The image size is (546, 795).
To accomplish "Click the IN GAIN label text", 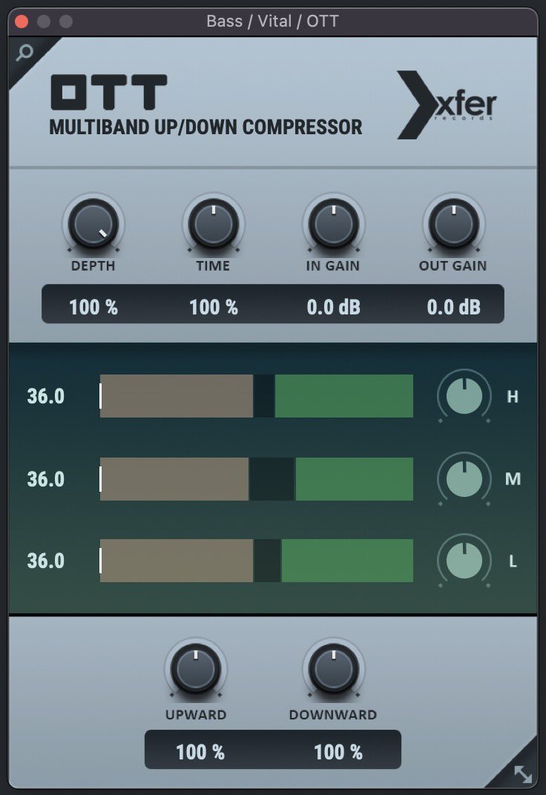I will 332,265.
